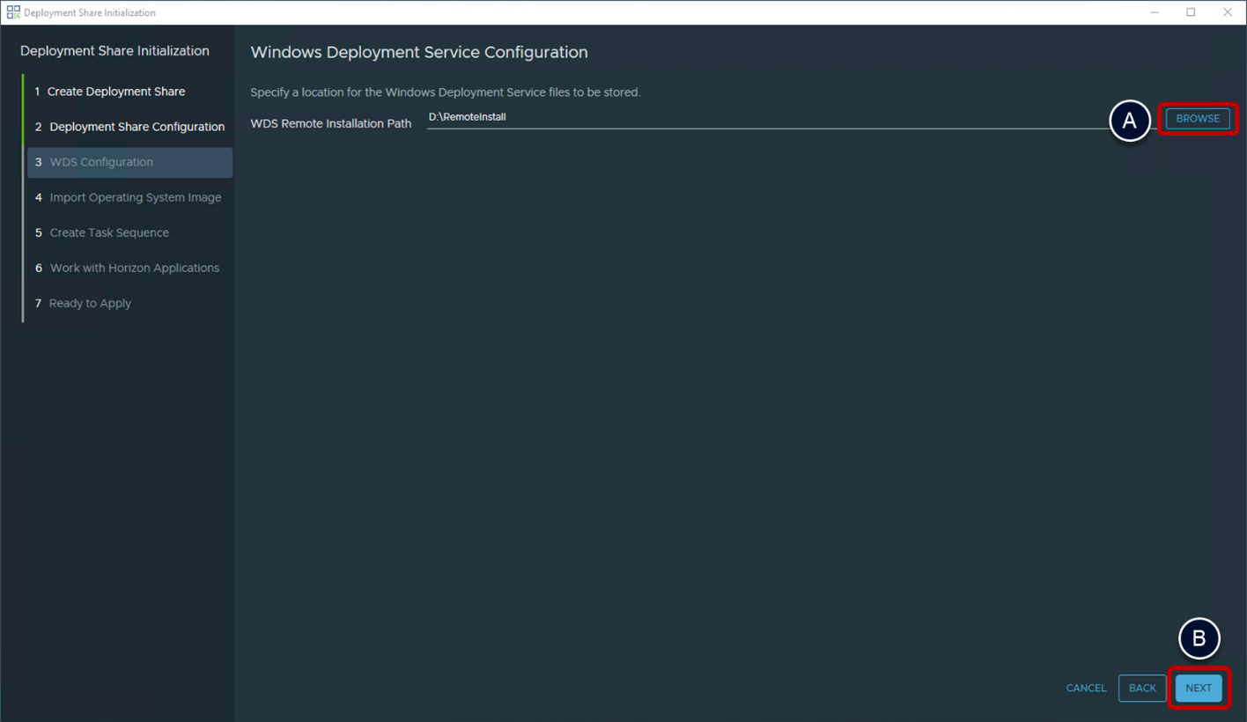Open the Deployment Share Configuration step

(137, 127)
